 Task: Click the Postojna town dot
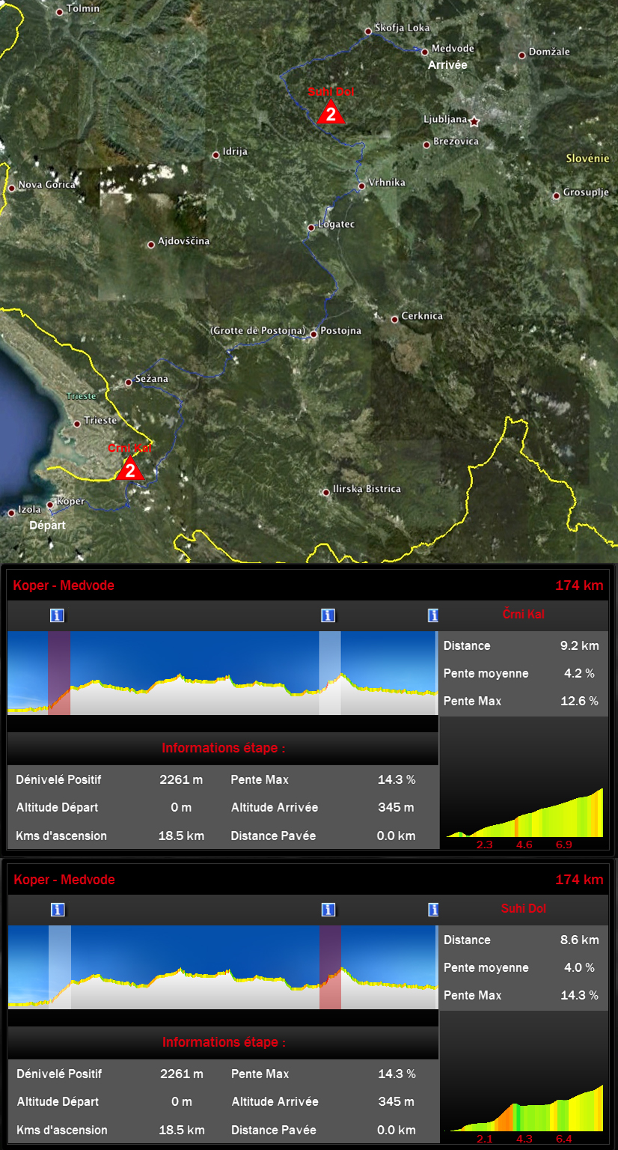[313, 334]
